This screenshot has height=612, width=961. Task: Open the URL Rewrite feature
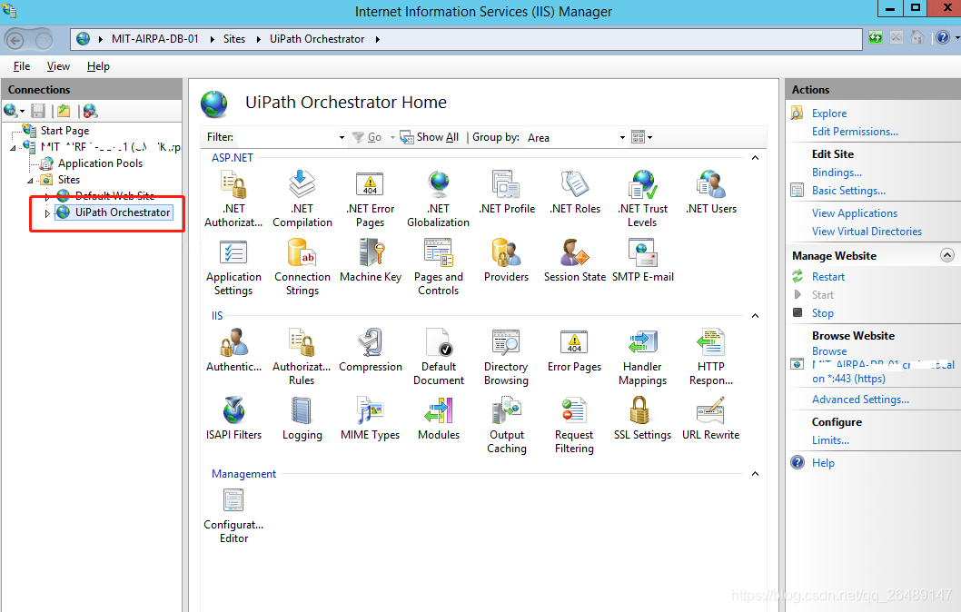(711, 419)
